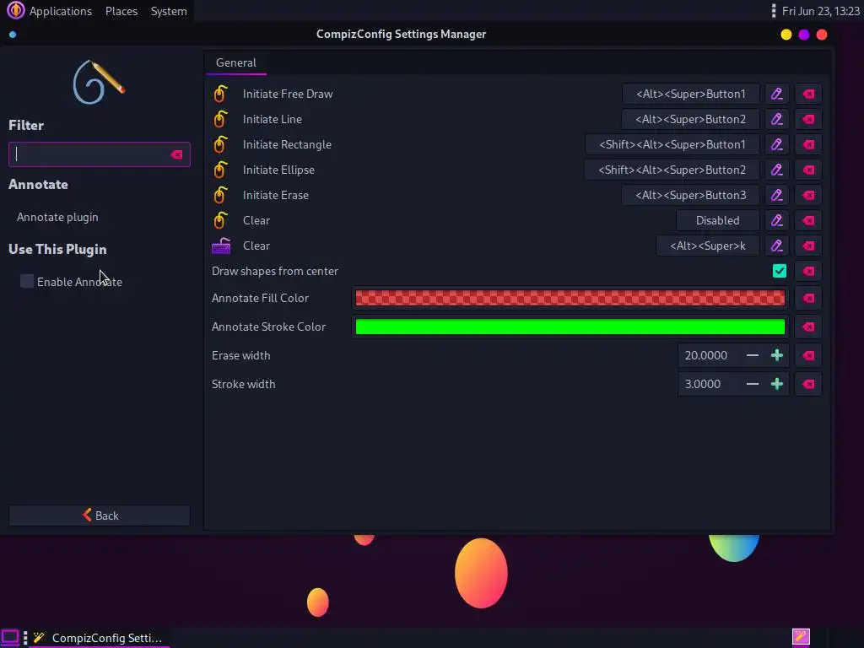Click the Annotate plugin pencil logo
The width and height of the screenshot is (864, 648).
click(x=100, y=83)
